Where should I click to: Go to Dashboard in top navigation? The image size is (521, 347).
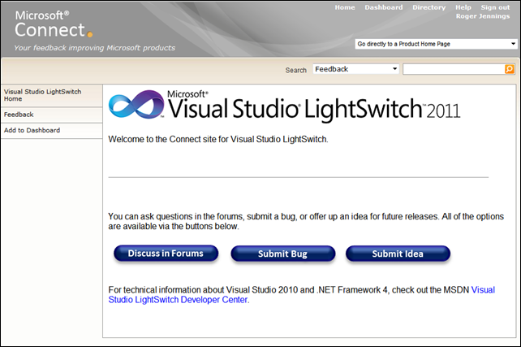[x=383, y=7]
